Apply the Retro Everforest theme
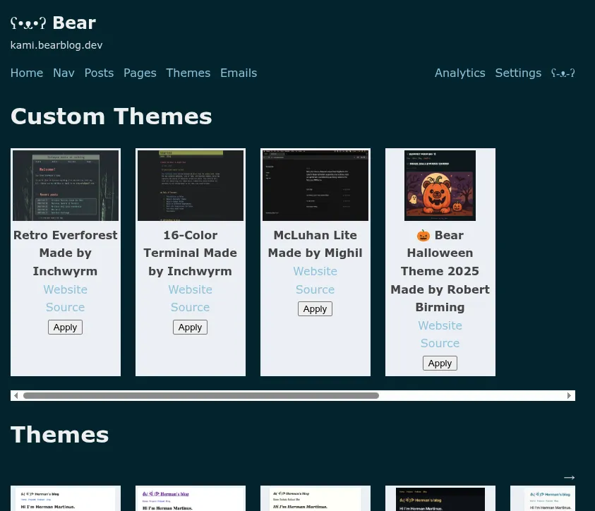 point(65,327)
